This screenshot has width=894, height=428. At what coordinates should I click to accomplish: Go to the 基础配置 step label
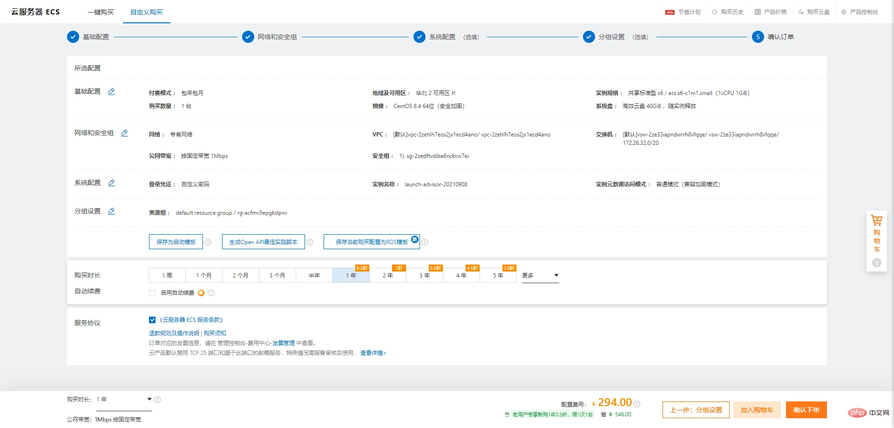click(96, 37)
